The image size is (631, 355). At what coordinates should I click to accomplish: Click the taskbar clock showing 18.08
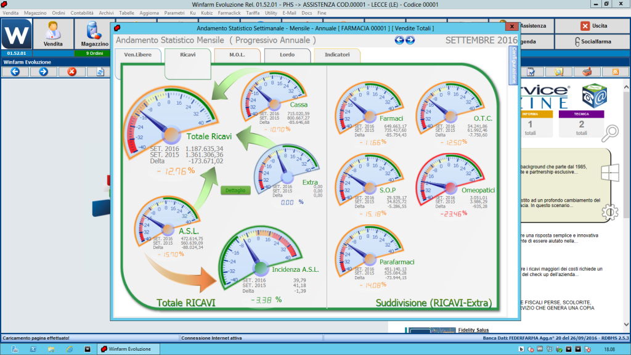pos(609,349)
